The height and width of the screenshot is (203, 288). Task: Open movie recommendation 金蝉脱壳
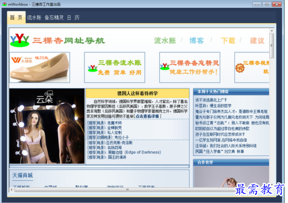click(x=104, y=128)
